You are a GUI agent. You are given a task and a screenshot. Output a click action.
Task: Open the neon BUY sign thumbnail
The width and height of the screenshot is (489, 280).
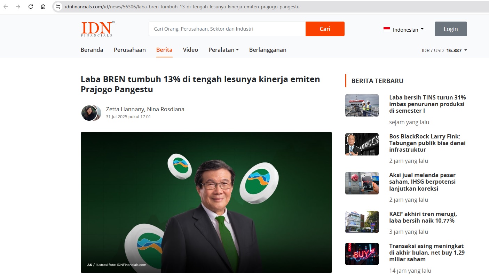point(362,254)
